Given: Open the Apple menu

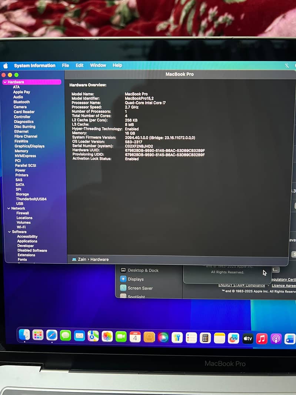Looking at the screenshot, I should [x=6, y=66].
